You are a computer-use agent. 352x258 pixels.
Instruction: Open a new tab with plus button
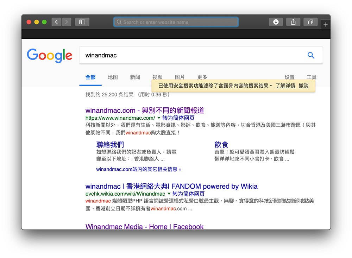click(x=326, y=25)
